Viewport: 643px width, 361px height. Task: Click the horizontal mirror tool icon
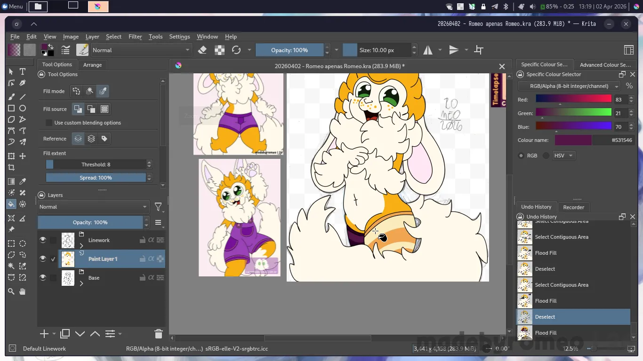coord(428,50)
